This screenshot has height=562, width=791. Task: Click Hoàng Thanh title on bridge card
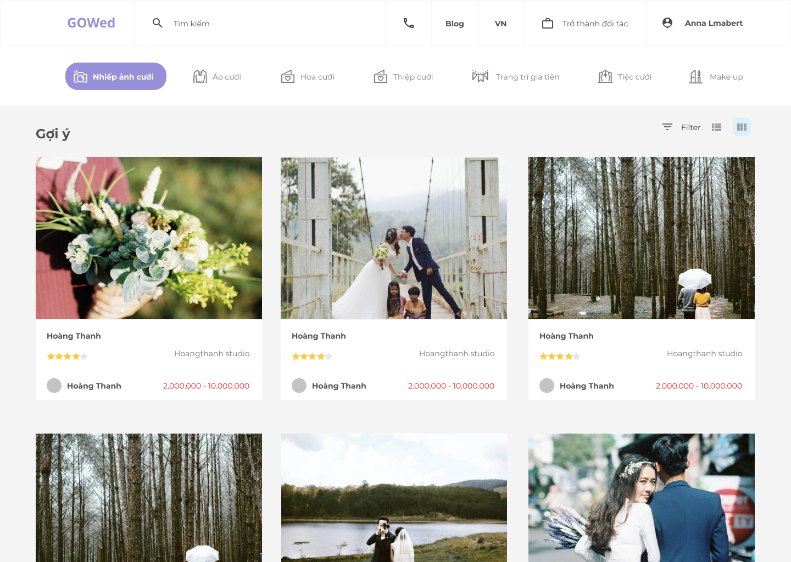coord(319,336)
